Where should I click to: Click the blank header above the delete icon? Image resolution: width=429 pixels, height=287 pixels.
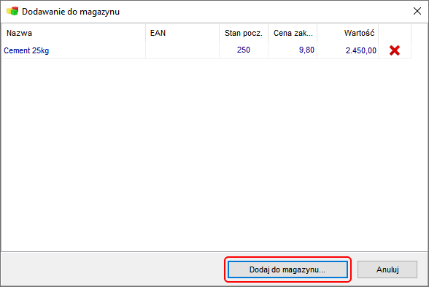[395, 33]
